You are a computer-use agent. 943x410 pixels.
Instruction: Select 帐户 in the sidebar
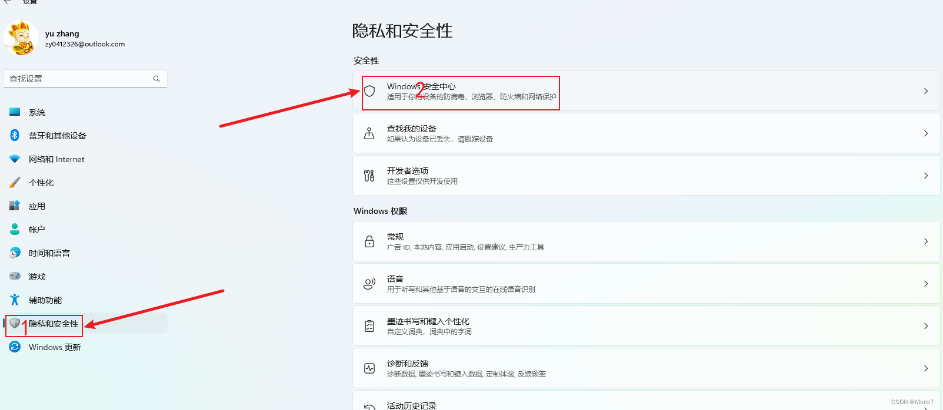[85, 229]
